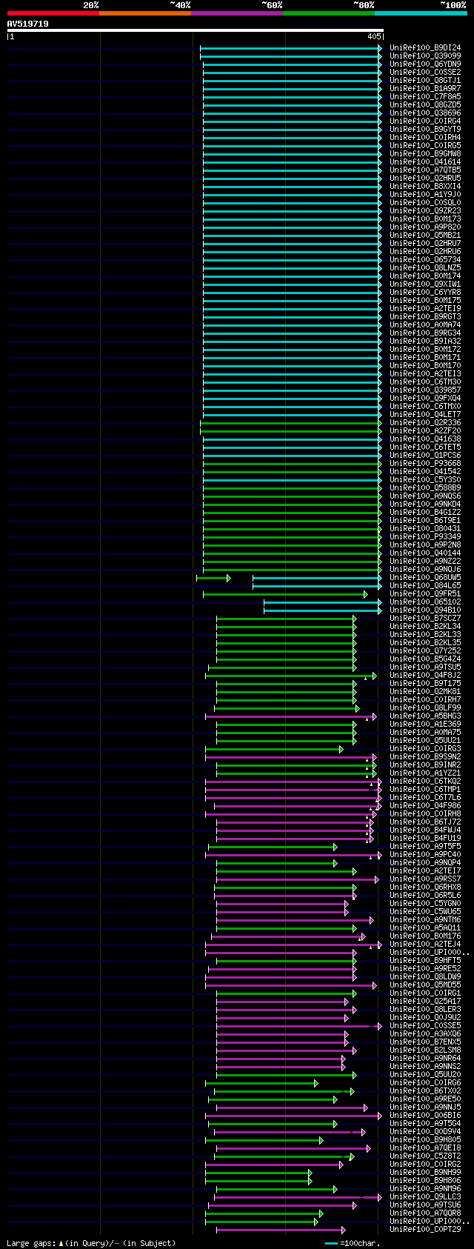Click the cyan ~100% identity legend segment
Screen dimensions: 474x1249
coord(421,13)
